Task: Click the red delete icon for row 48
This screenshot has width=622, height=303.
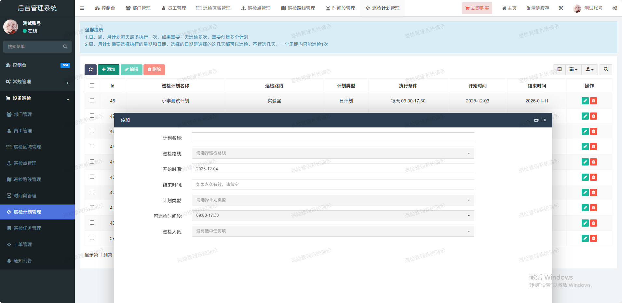Action: coord(594,101)
